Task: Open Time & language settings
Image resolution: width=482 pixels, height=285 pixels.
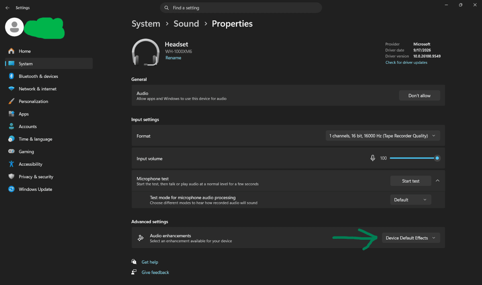Action: pos(49,139)
